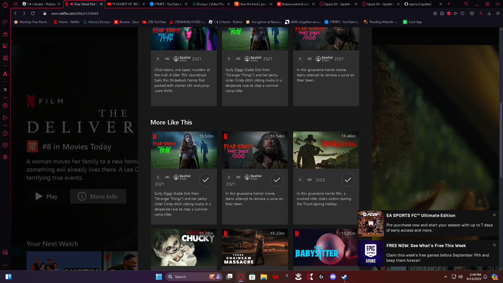Screen dimensions: 503x283
Task: Click the heart bookmark icon in address bar
Action: pos(462,13)
